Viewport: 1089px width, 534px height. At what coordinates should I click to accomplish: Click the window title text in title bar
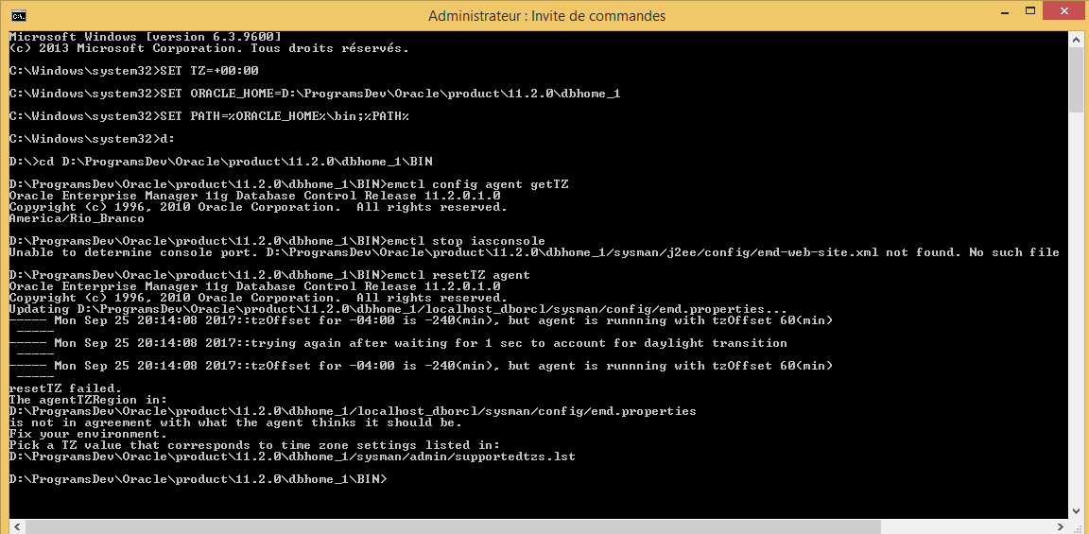[546, 16]
